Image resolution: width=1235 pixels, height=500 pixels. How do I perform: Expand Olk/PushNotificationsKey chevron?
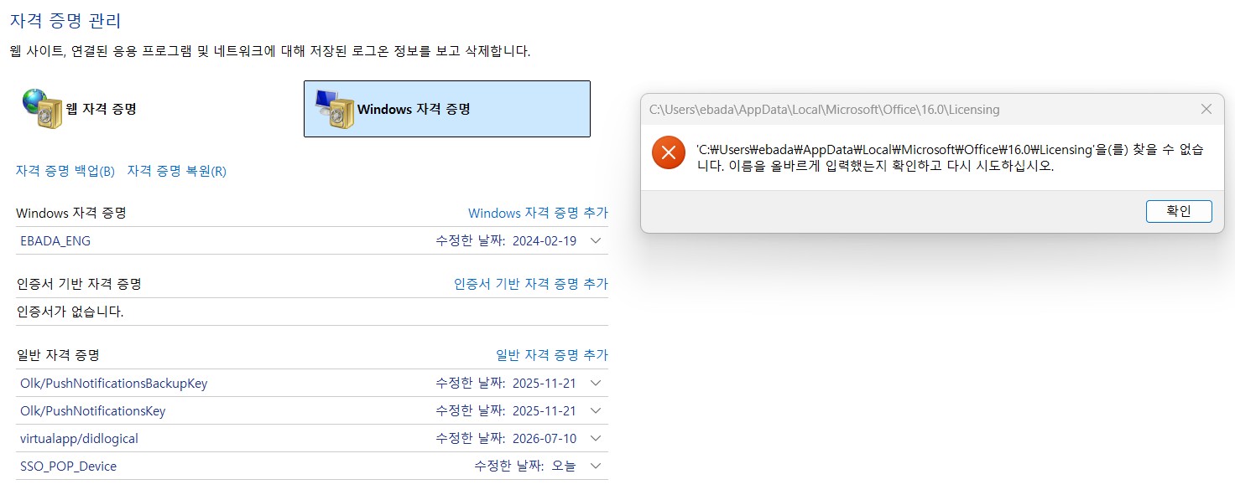(x=596, y=410)
